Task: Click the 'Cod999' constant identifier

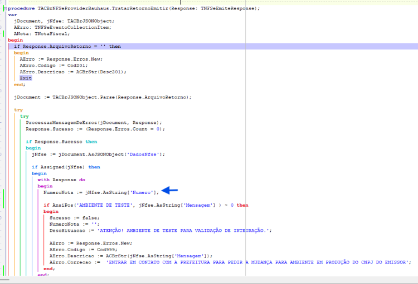Action: click(x=105, y=250)
